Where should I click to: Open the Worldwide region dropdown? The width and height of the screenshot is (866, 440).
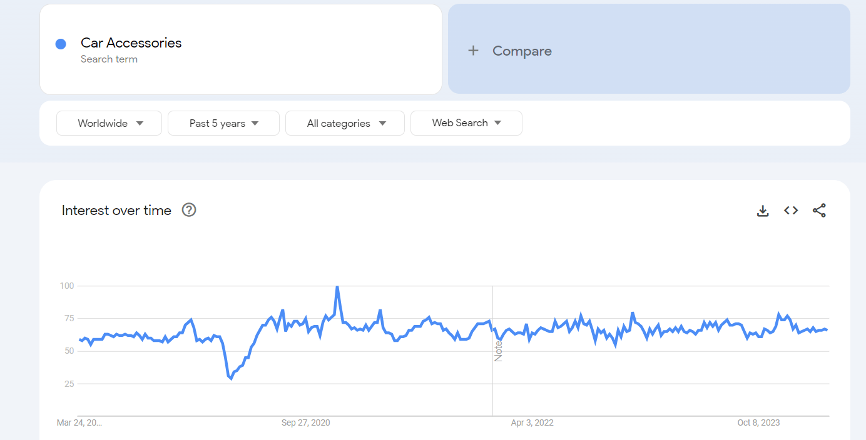(x=109, y=123)
